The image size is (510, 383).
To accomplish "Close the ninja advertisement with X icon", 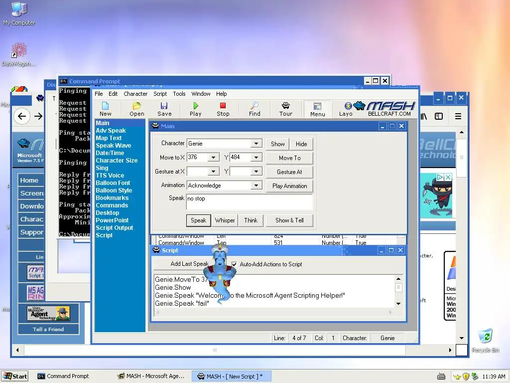I will coord(448,177).
